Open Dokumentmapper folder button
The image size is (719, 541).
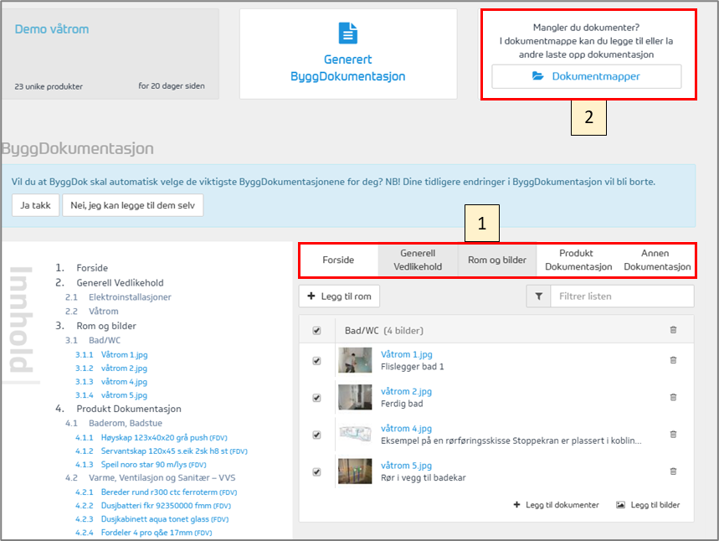586,76
